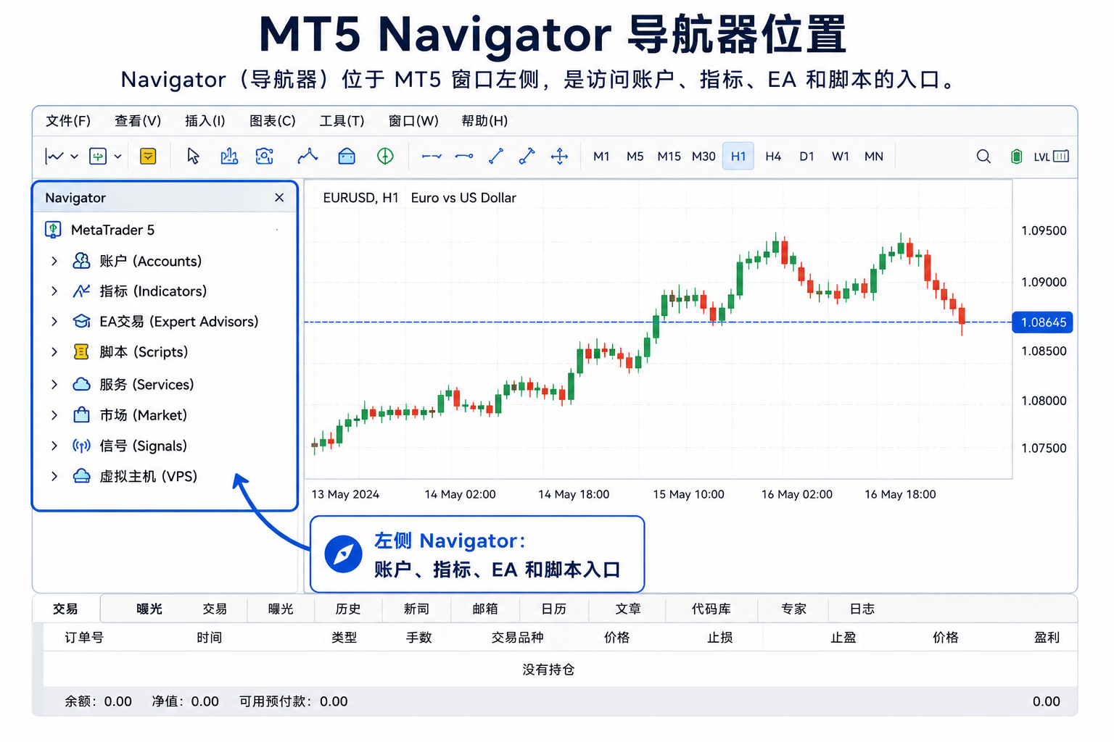Click the Services cloud icon
The height and width of the screenshot is (742, 1114).
(81, 385)
